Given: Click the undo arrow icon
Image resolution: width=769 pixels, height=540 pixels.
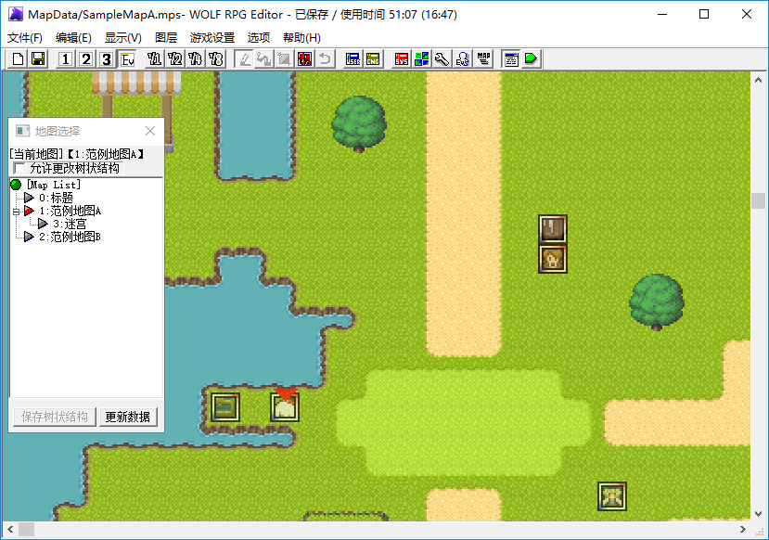Looking at the screenshot, I should point(325,59).
